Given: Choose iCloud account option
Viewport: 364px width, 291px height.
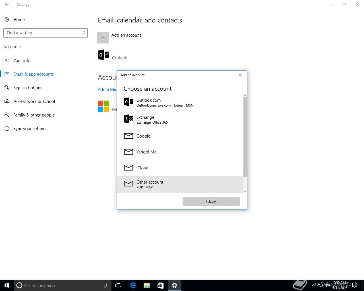Looking at the screenshot, I should [x=180, y=168].
